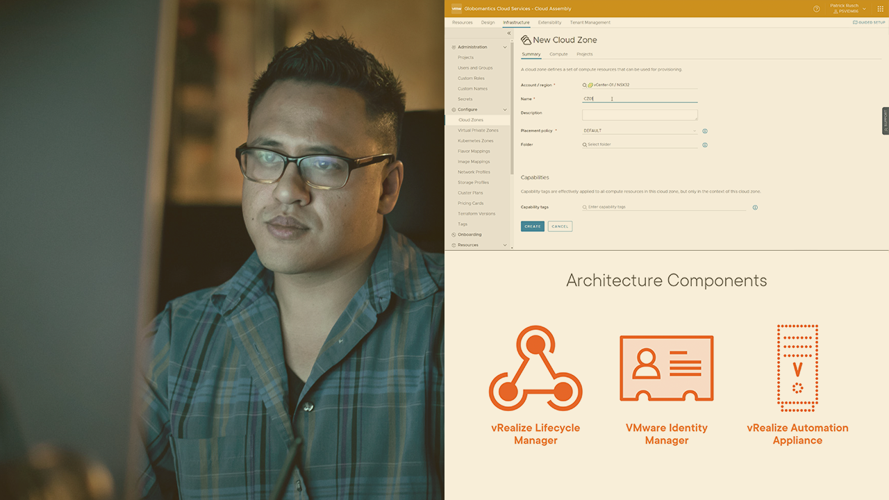This screenshot has width=889, height=500.
Task: Switch to the Compute tab
Action: coord(558,54)
